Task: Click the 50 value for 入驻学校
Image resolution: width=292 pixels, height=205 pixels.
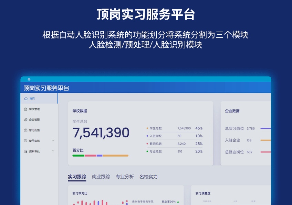Action: pos(179,136)
